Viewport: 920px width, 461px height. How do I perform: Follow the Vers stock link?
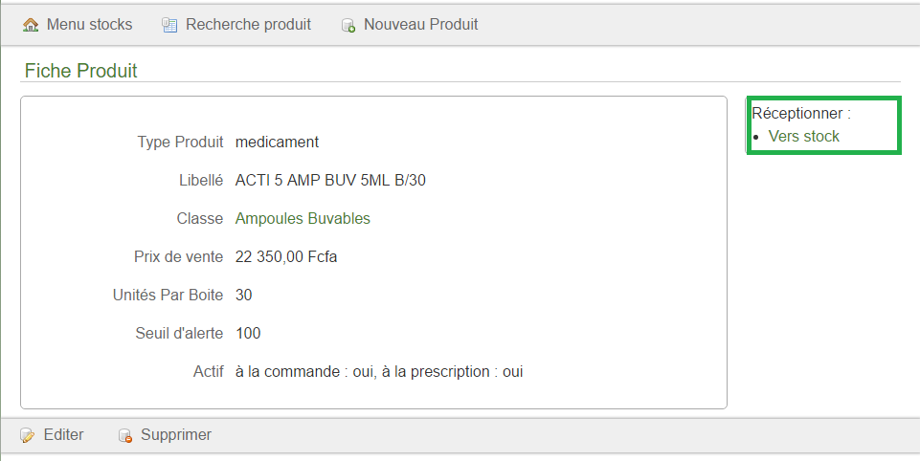[x=804, y=136]
